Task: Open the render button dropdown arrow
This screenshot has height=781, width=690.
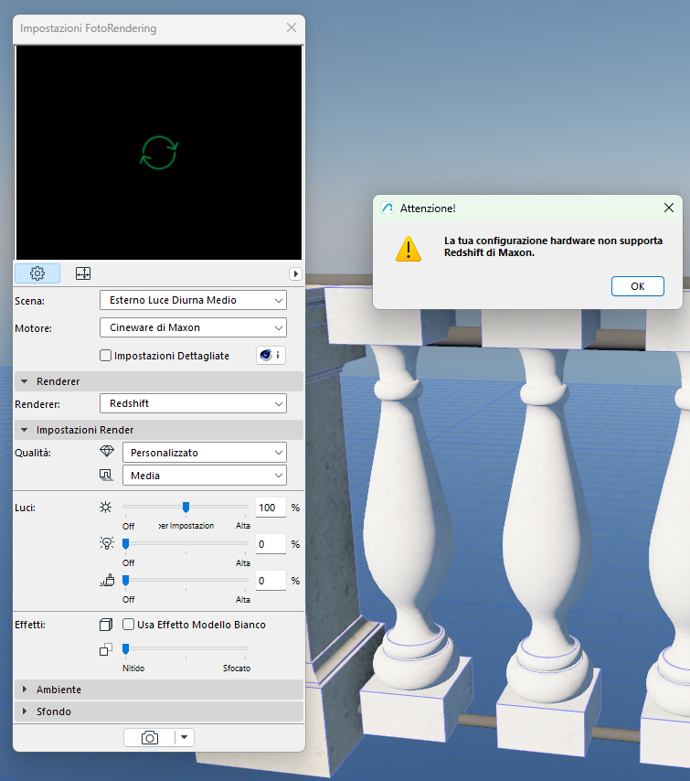Action: (x=185, y=738)
